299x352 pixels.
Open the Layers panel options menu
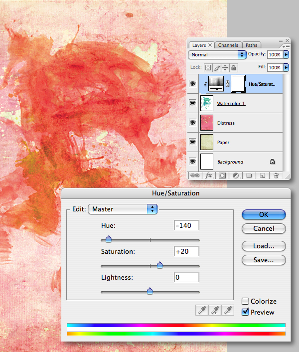coord(286,46)
